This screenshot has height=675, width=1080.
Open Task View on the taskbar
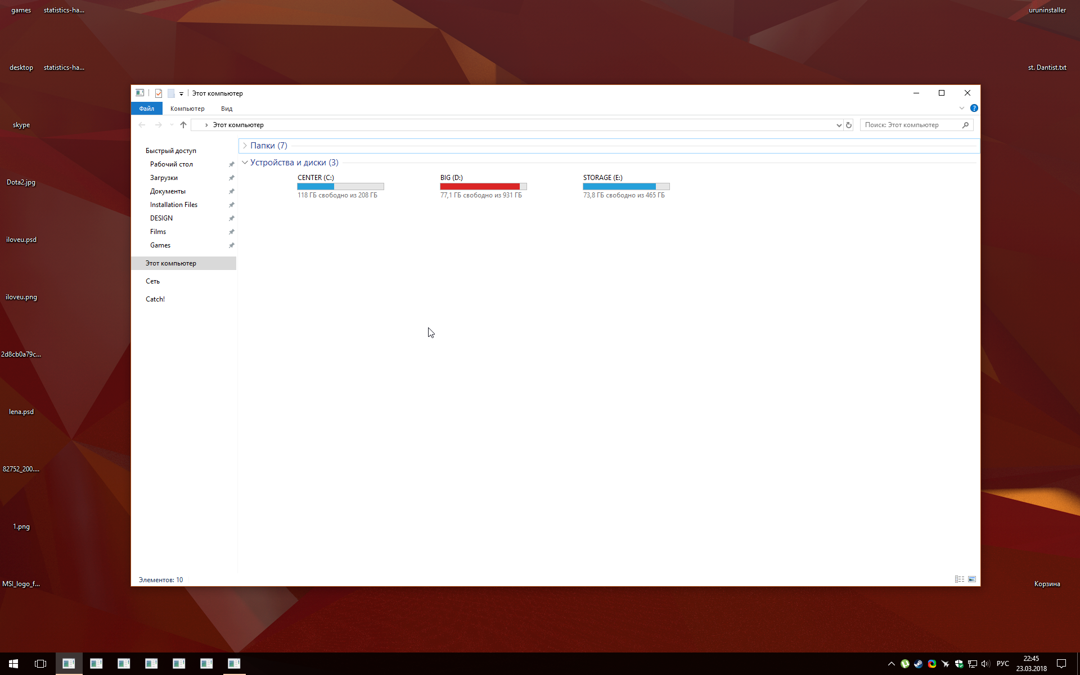[40, 664]
